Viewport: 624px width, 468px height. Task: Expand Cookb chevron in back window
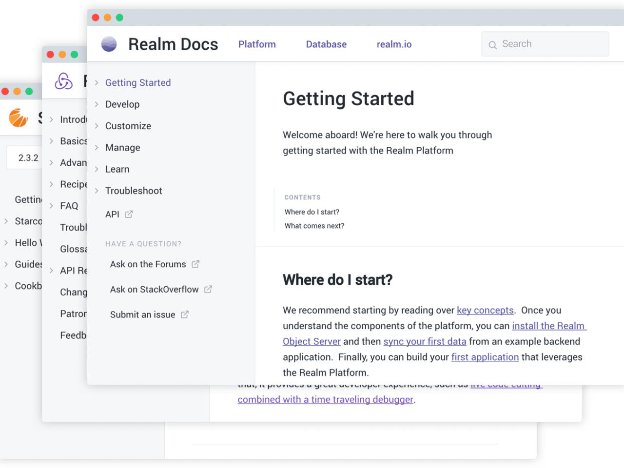click(6, 286)
